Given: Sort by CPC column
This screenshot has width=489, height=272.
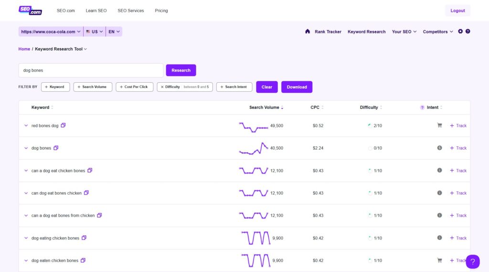Looking at the screenshot, I should point(322,108).
